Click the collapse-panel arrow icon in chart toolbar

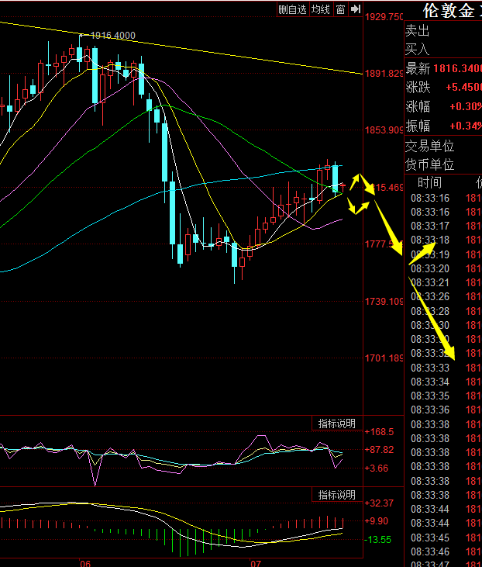click(x=356, y=9)
